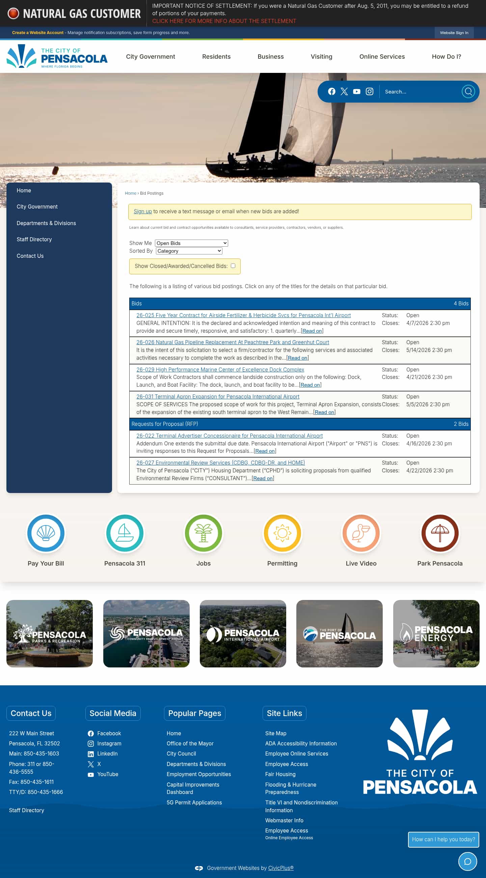Click Read on for bid 26-029

pyautogui.click(x=310, y=385)
